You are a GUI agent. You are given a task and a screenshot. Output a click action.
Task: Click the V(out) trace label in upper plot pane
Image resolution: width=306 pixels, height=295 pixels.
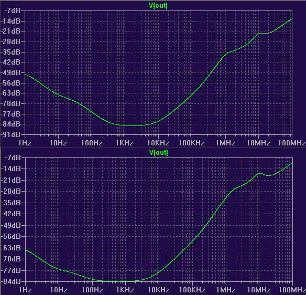click(x=158, y=6)
